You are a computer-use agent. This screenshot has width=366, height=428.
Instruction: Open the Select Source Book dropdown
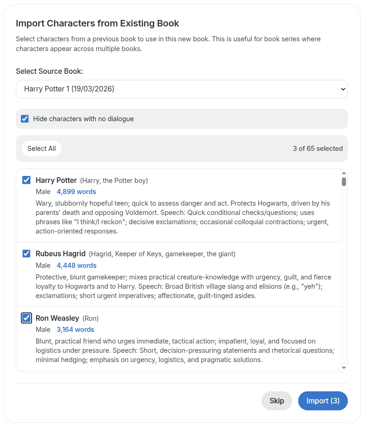pyautogui.click(x=181, y=89)
